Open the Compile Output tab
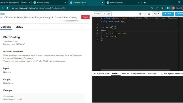183x103 pixels. (x=138, y=74)
